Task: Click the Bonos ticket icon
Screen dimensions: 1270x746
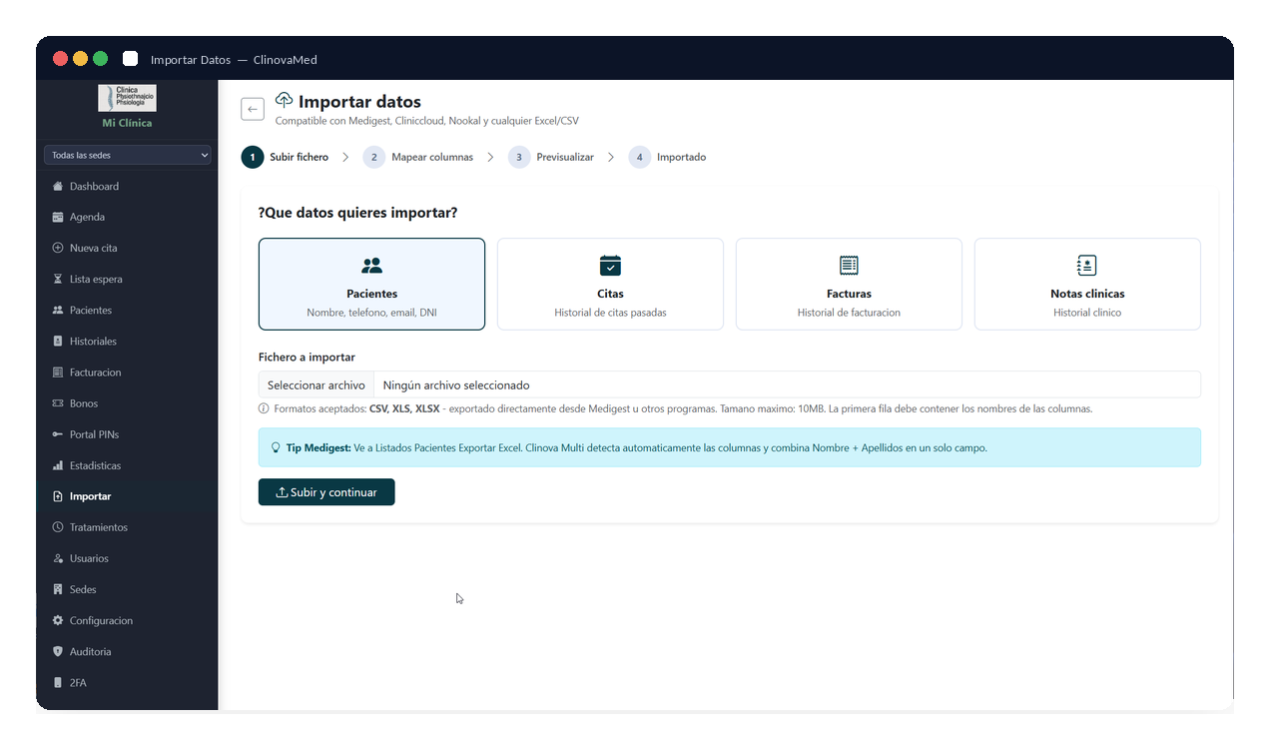Action: [58, 403]
